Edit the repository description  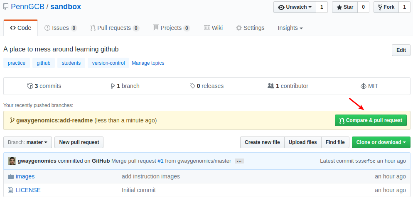(401, 50)
